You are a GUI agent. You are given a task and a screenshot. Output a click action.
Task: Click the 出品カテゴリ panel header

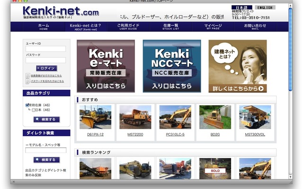46,93
